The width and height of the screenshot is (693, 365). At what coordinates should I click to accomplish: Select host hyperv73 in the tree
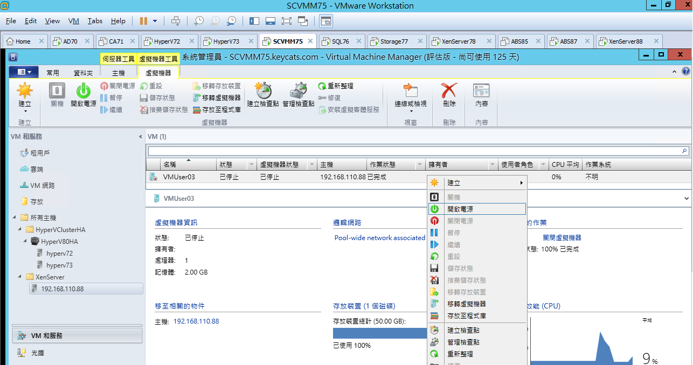(59, 265)
